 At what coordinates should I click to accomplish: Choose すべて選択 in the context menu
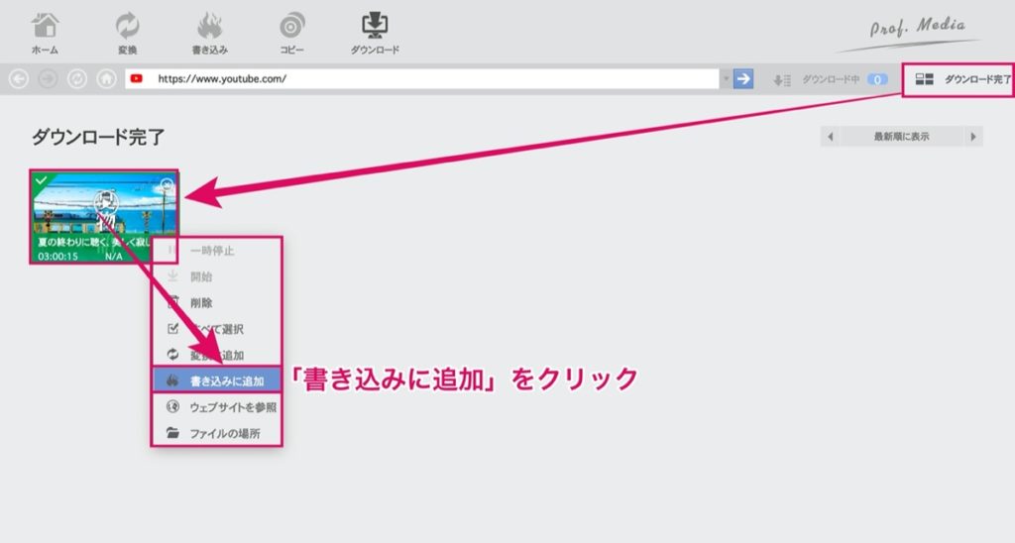217,329
